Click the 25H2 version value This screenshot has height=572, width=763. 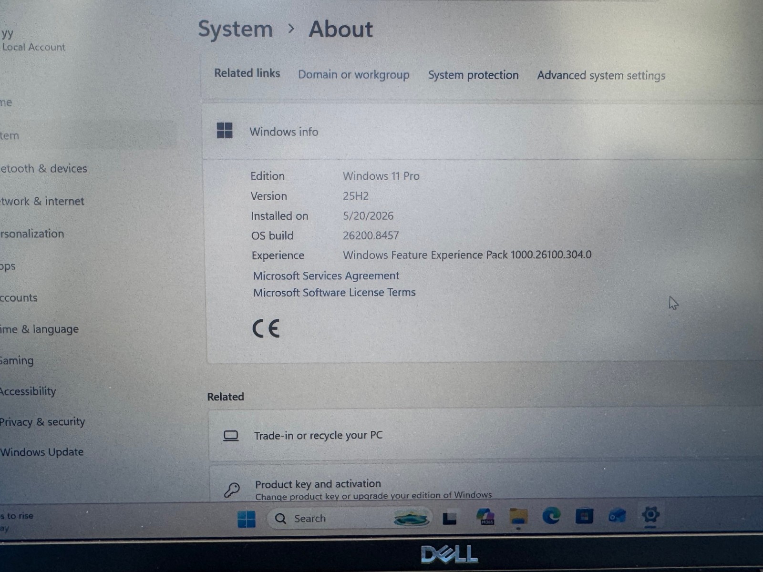click(355, 196)
